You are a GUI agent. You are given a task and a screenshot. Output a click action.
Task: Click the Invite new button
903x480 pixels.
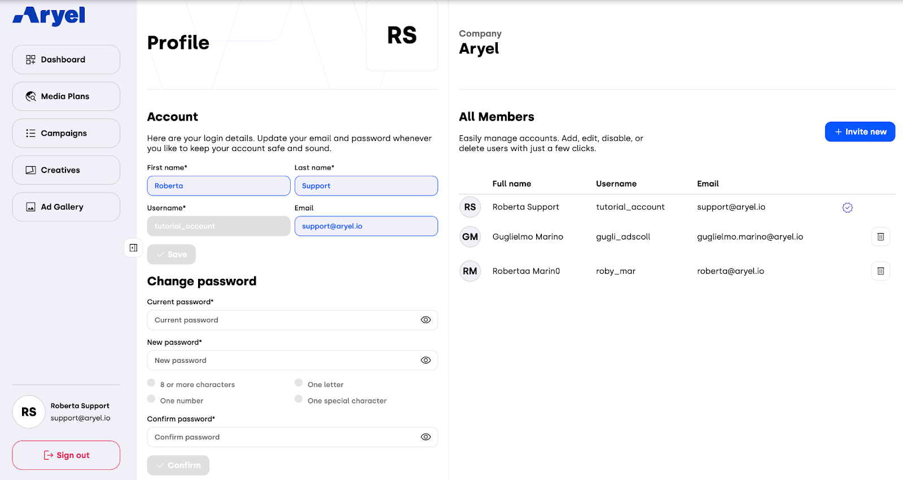click(x=860, y=132)
